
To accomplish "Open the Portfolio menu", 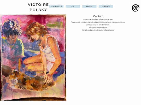I will (x=56, y=6).
